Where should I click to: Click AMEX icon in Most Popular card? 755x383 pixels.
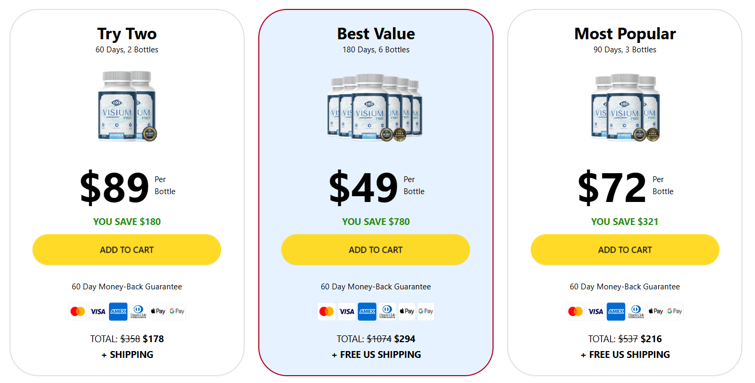point(616,311)
